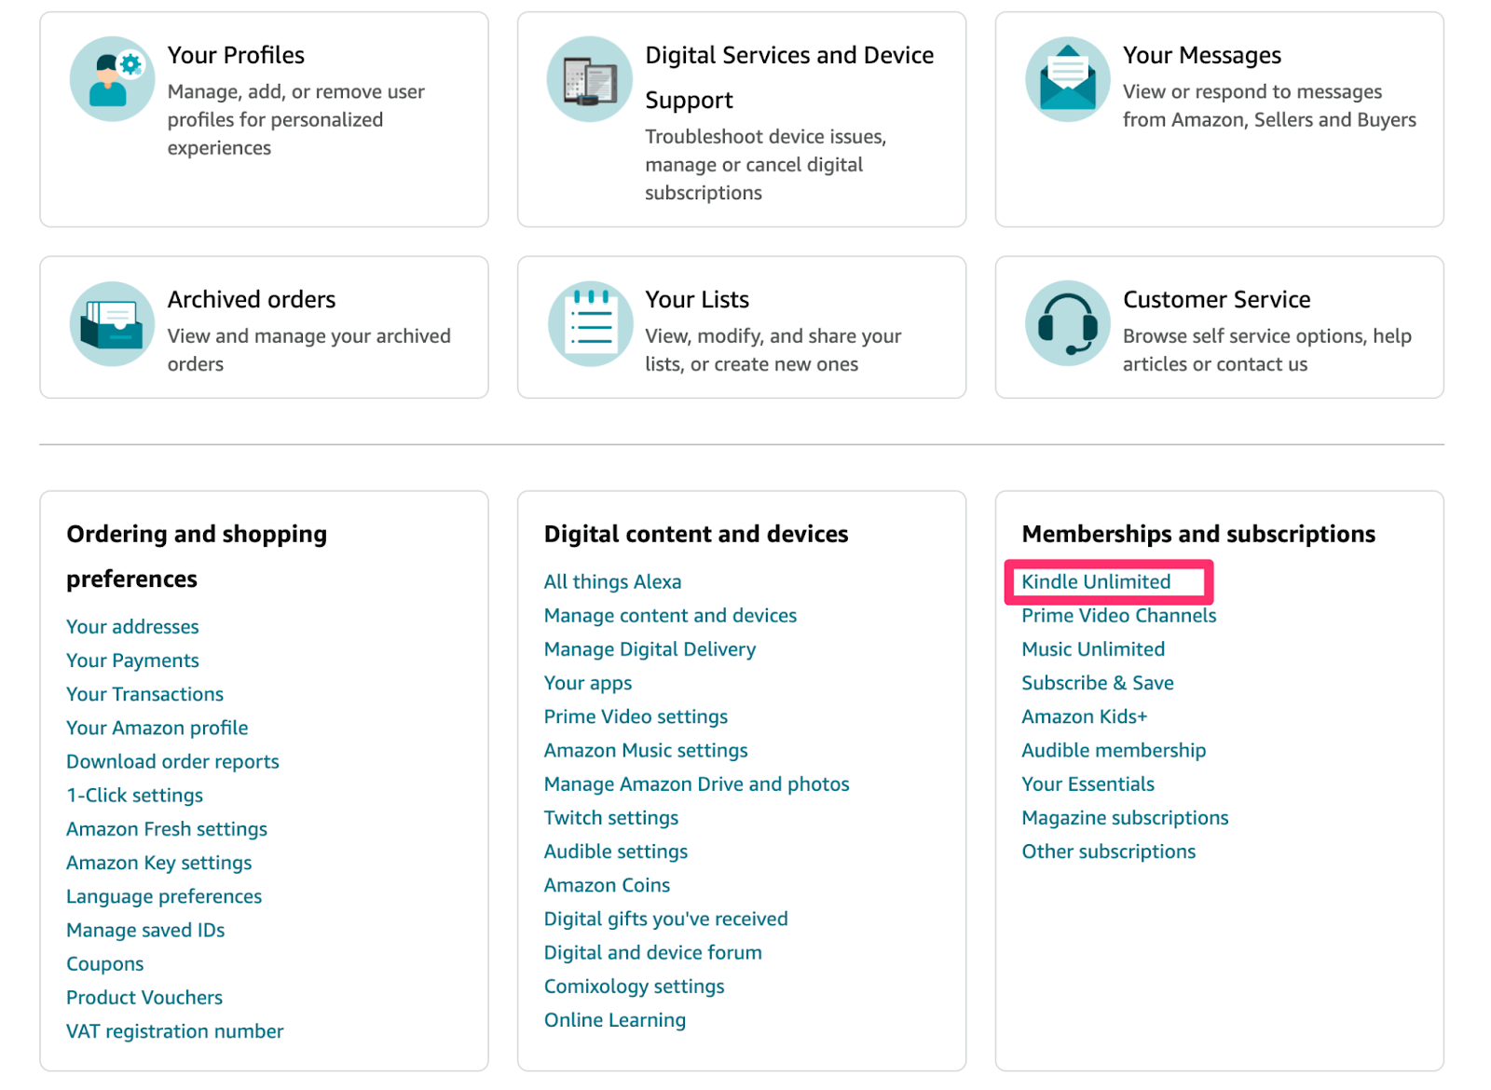Click the Your Profiles user icon
Screen dimensions: 1491x1090
112,79
